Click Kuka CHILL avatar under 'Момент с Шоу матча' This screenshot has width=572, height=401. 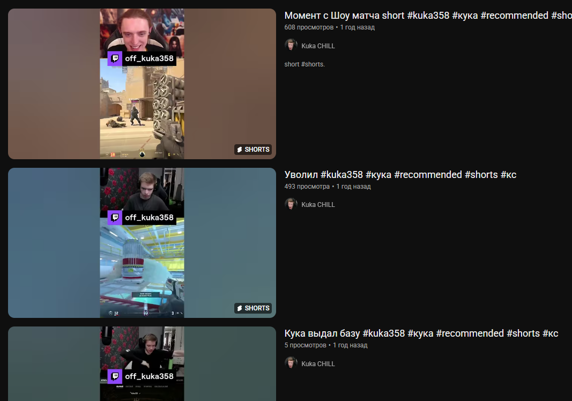pyautogui.click(x=291, y=46)
